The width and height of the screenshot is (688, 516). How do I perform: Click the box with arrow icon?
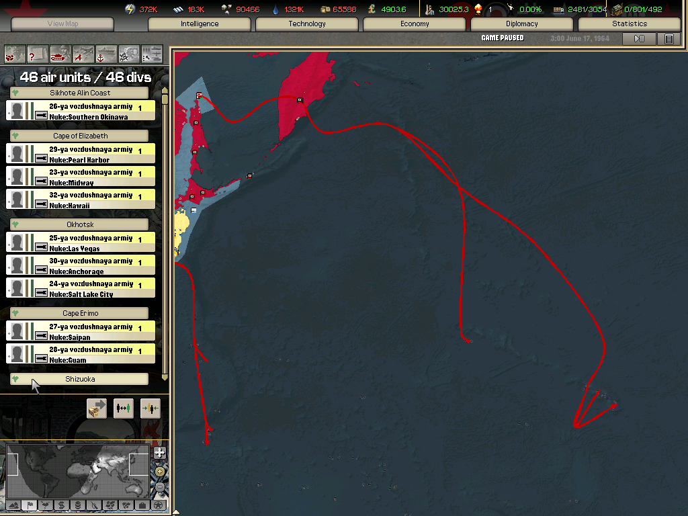(97, 408)
